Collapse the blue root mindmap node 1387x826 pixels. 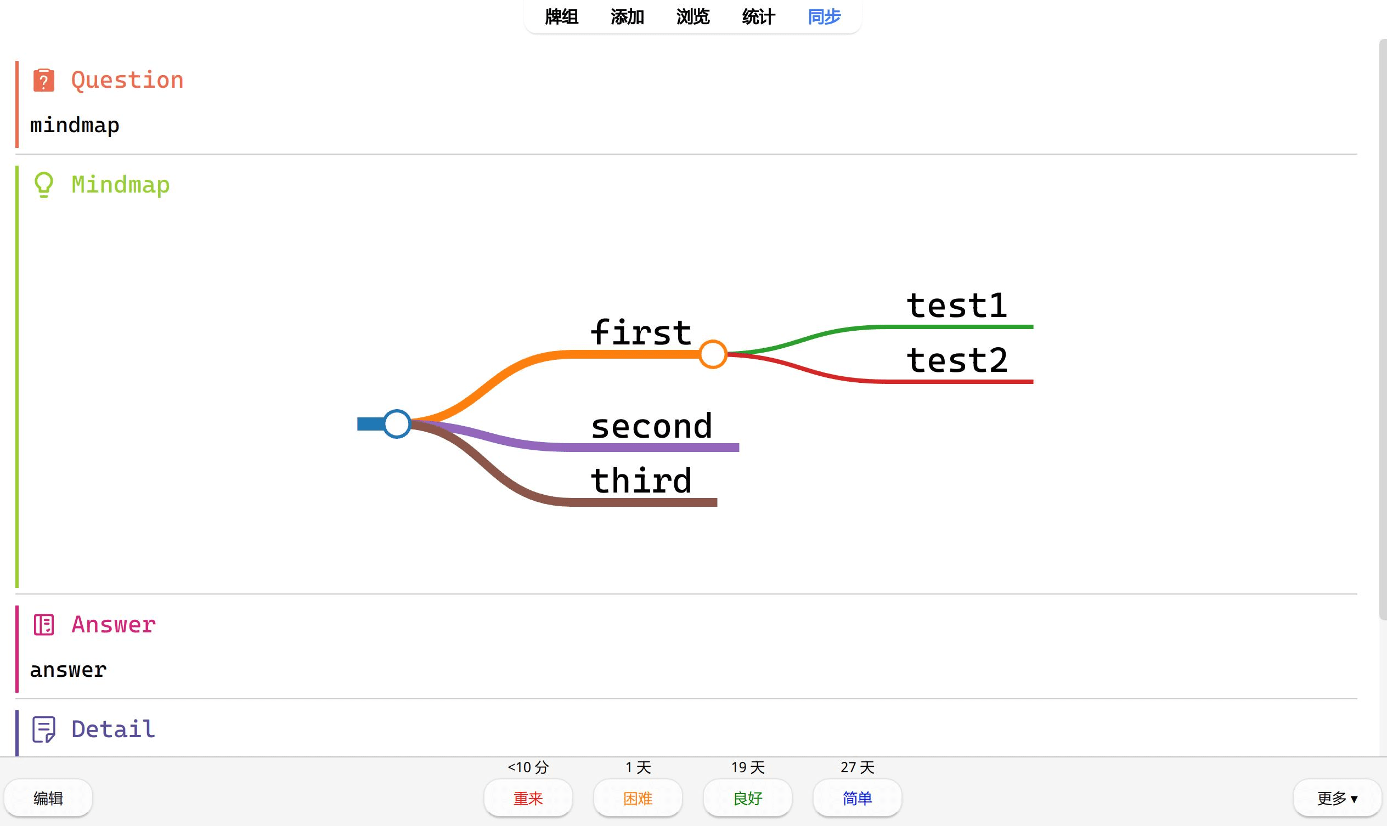tap(397, 424)
